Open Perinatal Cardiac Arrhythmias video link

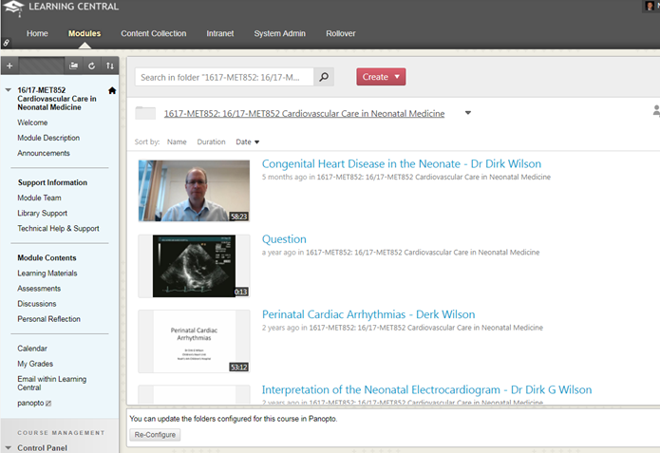[x=368, y=314]
